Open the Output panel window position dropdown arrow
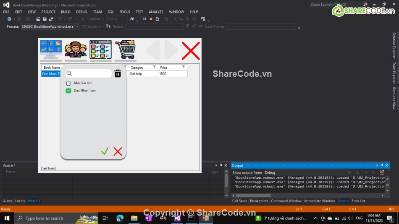This screenshot has width=399, height=224. pos(377,166)
